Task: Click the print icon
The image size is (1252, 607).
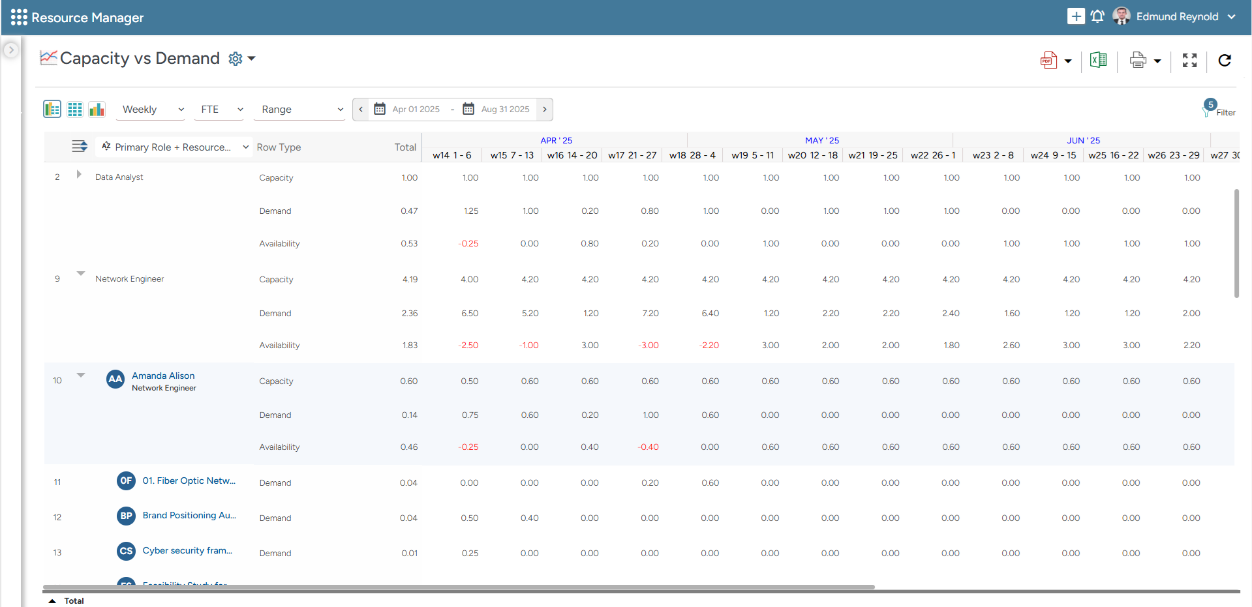Action: pos(1138,61)
